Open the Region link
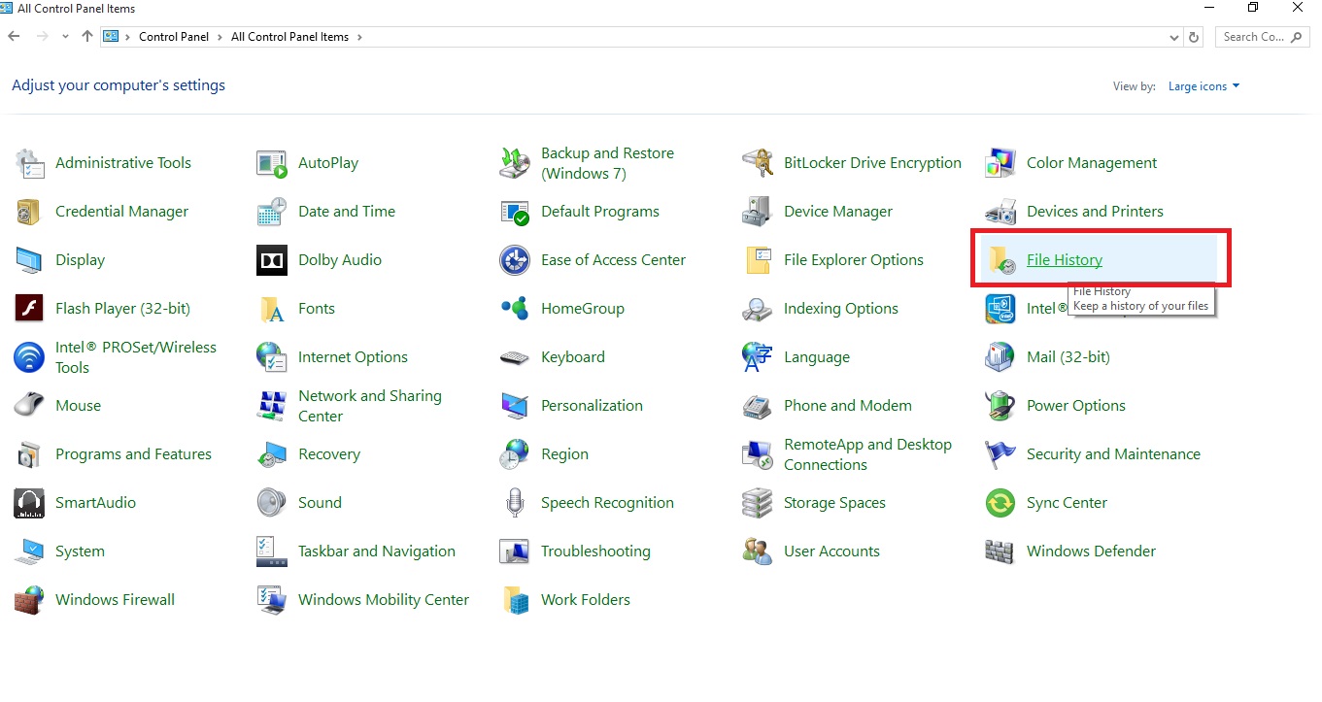 click(x=564, y=454)
